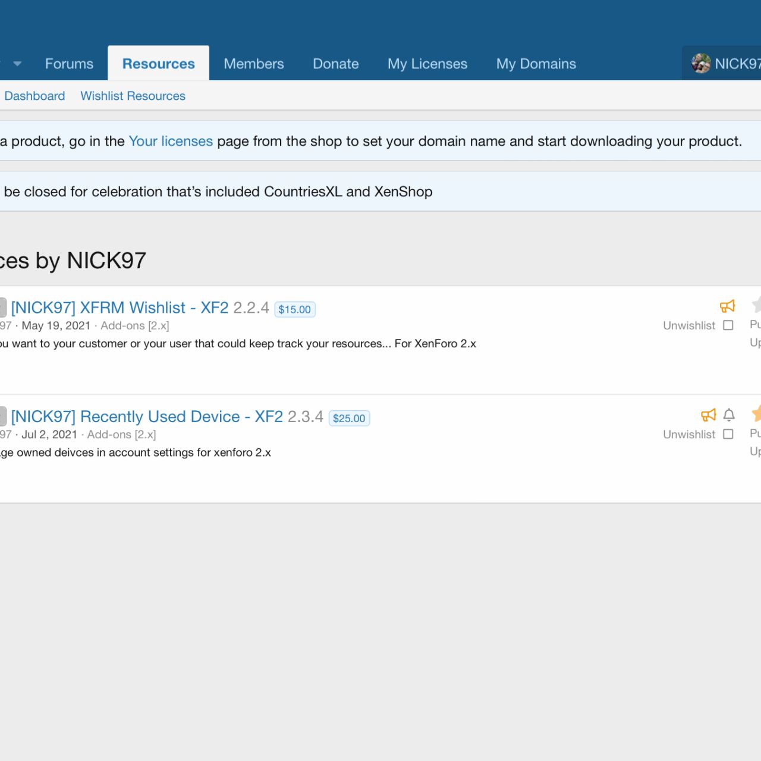Click gray star rating on XFRM Wishlist row

[x=756, y=305]
